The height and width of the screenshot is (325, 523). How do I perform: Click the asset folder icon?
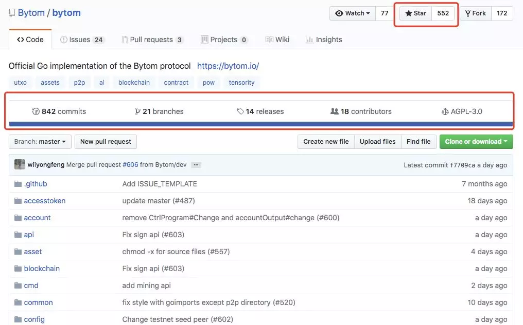[x=18, y=252]
